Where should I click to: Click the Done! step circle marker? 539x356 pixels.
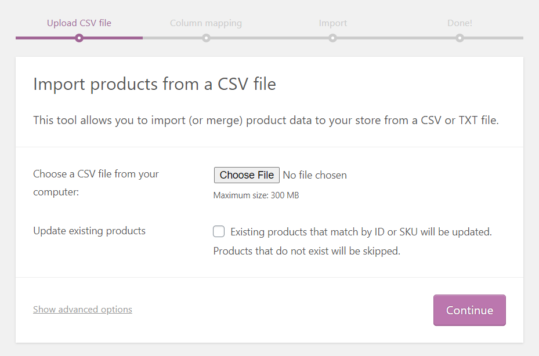460,38
